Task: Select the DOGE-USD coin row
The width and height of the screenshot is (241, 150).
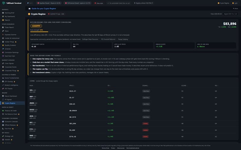Action: click(133, 111)
